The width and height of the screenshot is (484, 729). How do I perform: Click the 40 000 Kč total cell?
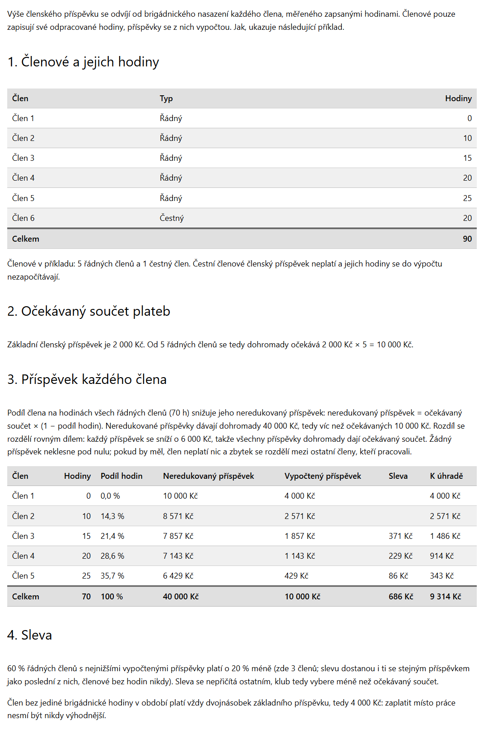[x=181, y=597]
